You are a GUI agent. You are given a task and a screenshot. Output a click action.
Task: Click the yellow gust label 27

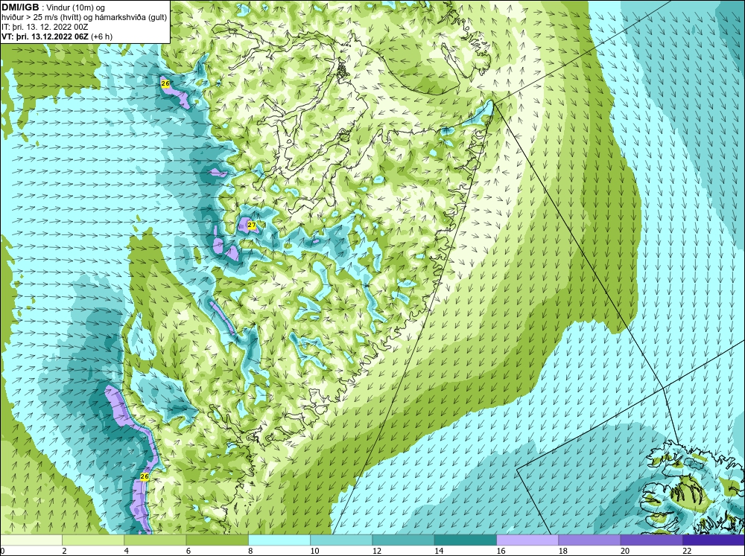click(x=252, y=225)
